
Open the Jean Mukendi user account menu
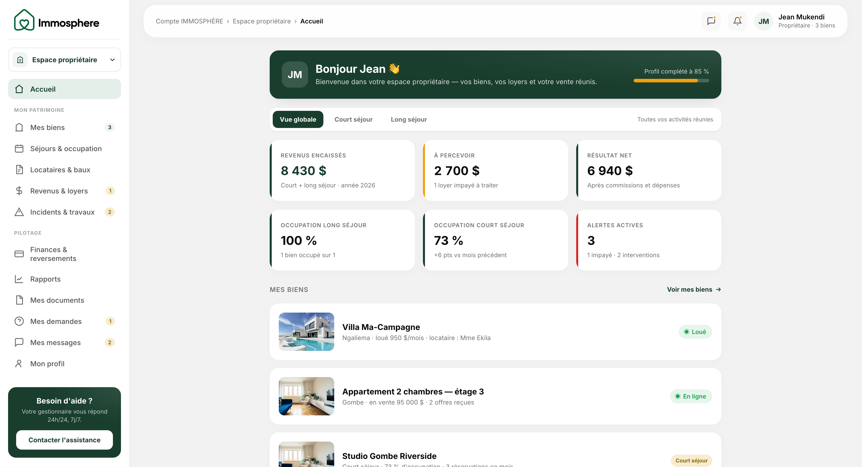click(x=795, y=21)
